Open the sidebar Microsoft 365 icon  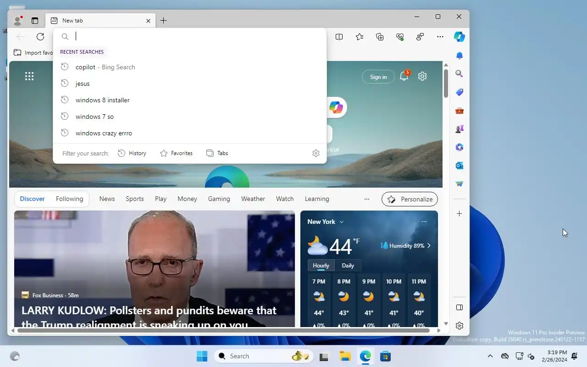pyautogui.click(x=460, y=147)
